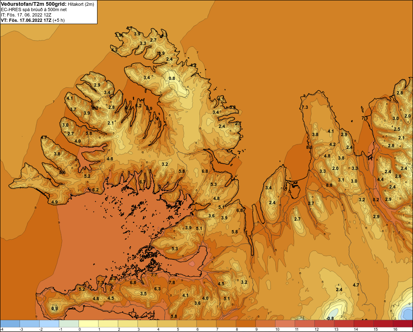The width and height of the screenshot is (413, 332).
Task: Pick the pale green swatch between -1 and 0
Action: click(x=69, y=324)
